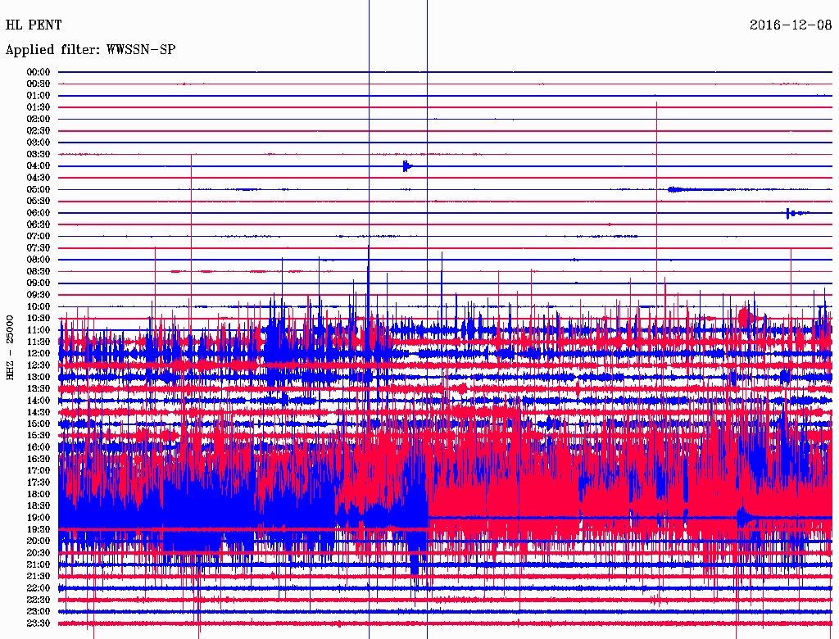Click the 09:30 time label
This screenshot has height=639, width=839.
(39, 295)
